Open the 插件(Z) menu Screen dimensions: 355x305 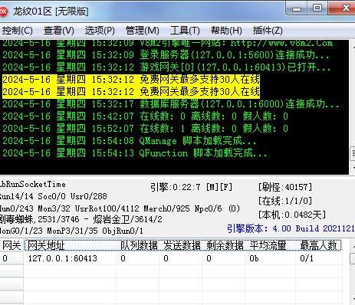tap(268, 31)
